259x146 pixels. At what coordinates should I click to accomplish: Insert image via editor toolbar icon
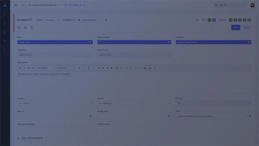[145, 68]
